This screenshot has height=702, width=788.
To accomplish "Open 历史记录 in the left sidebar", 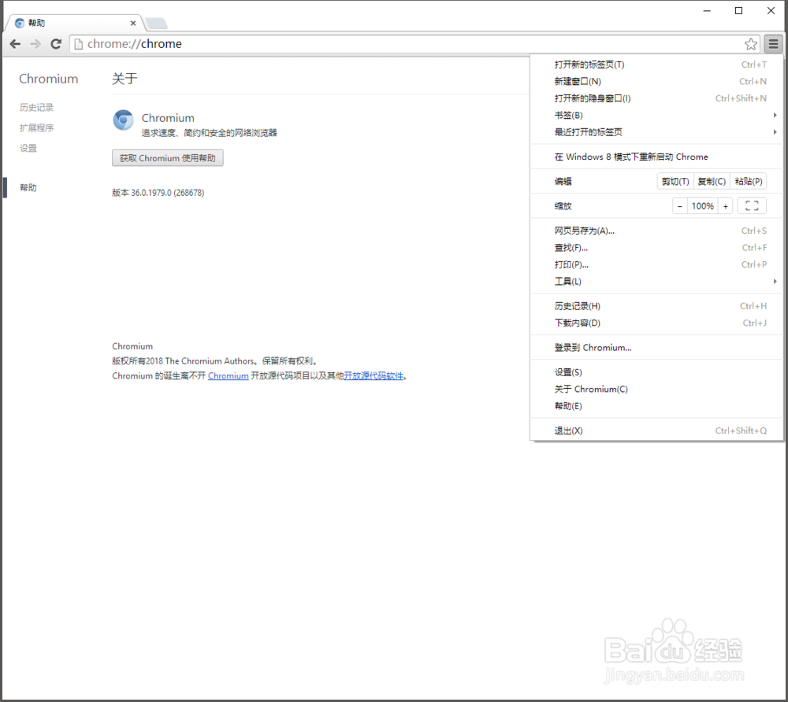I will [36, 107].
